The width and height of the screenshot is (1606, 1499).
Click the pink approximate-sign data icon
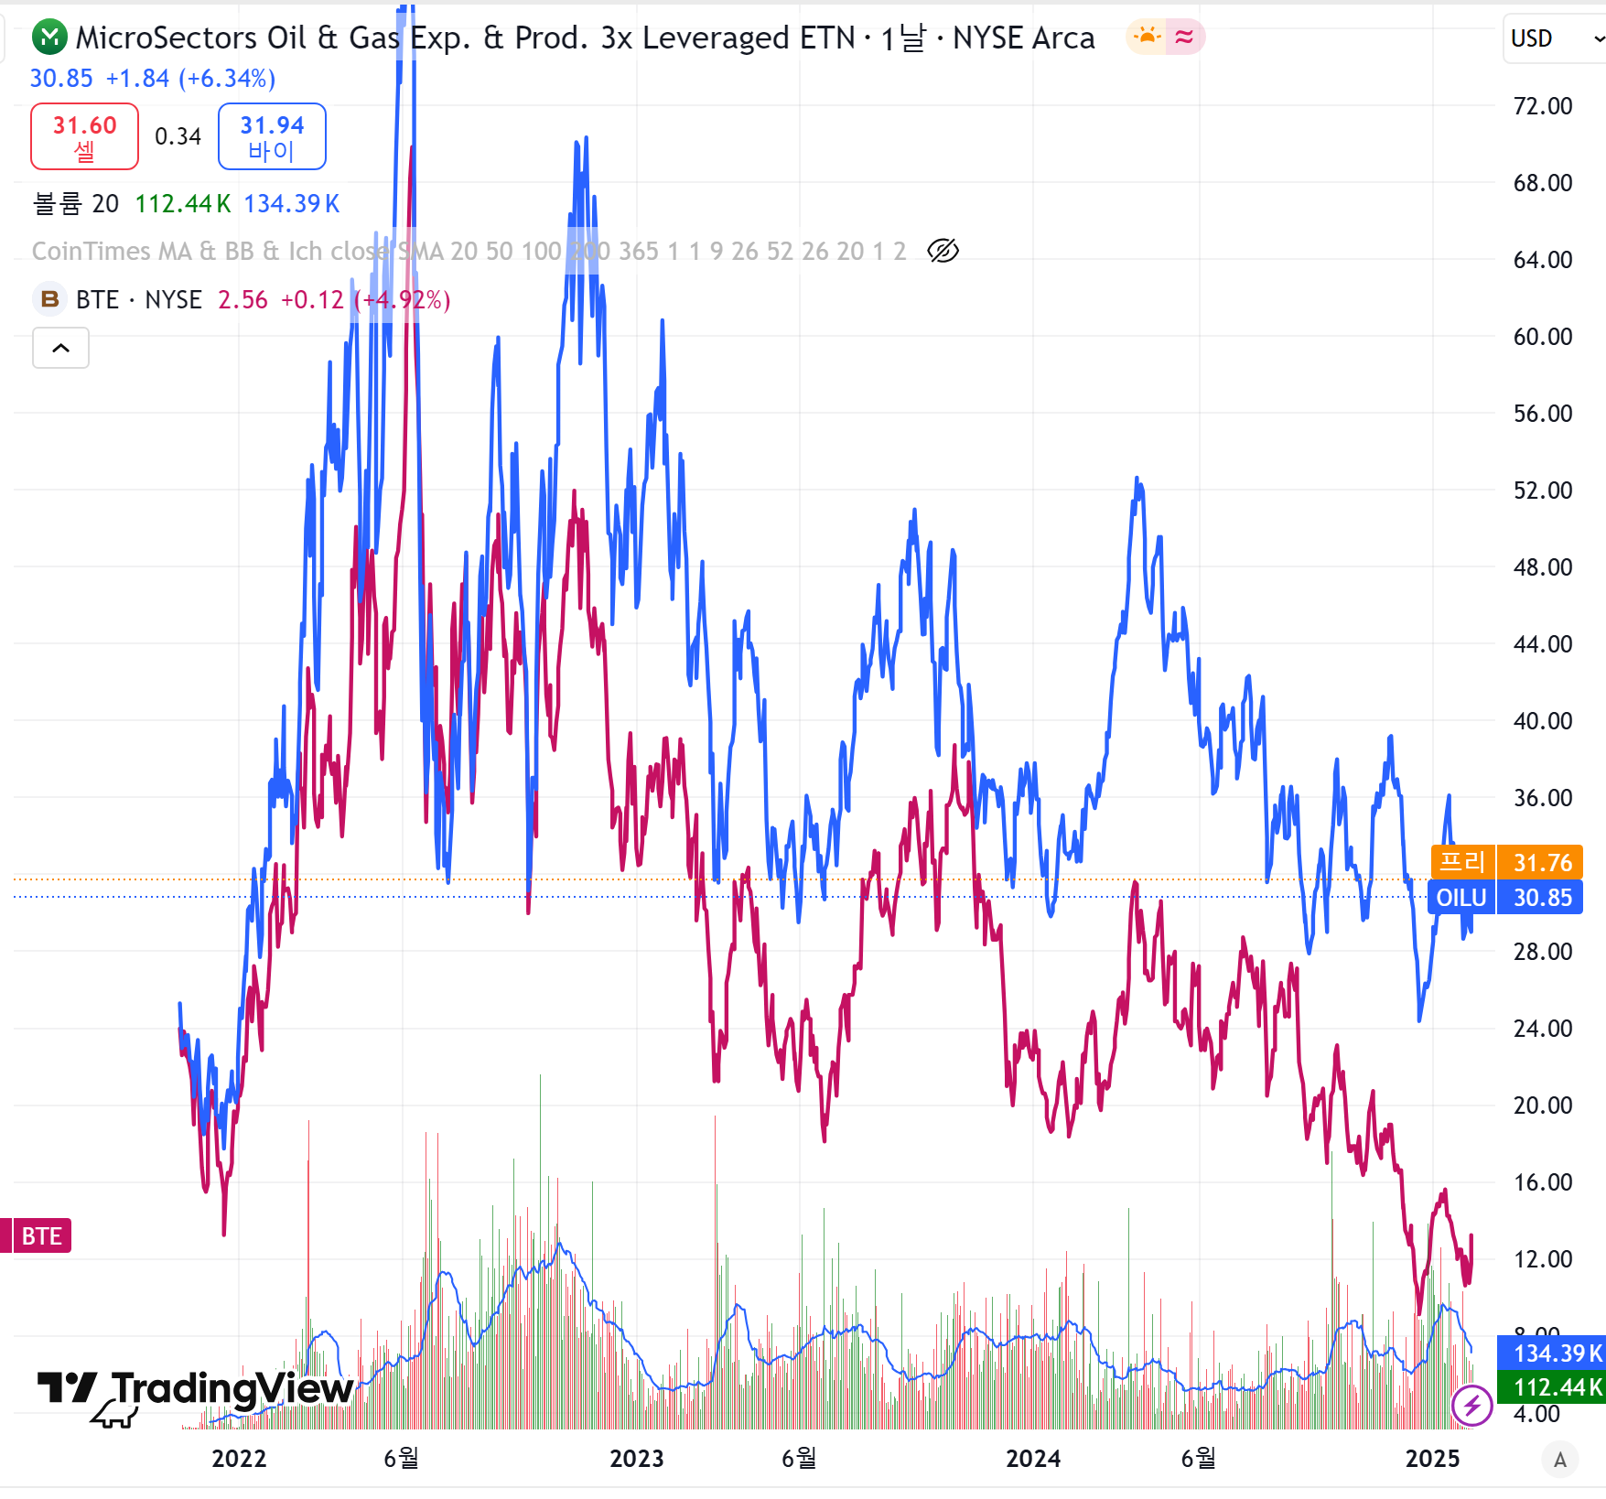(1184, 38)
